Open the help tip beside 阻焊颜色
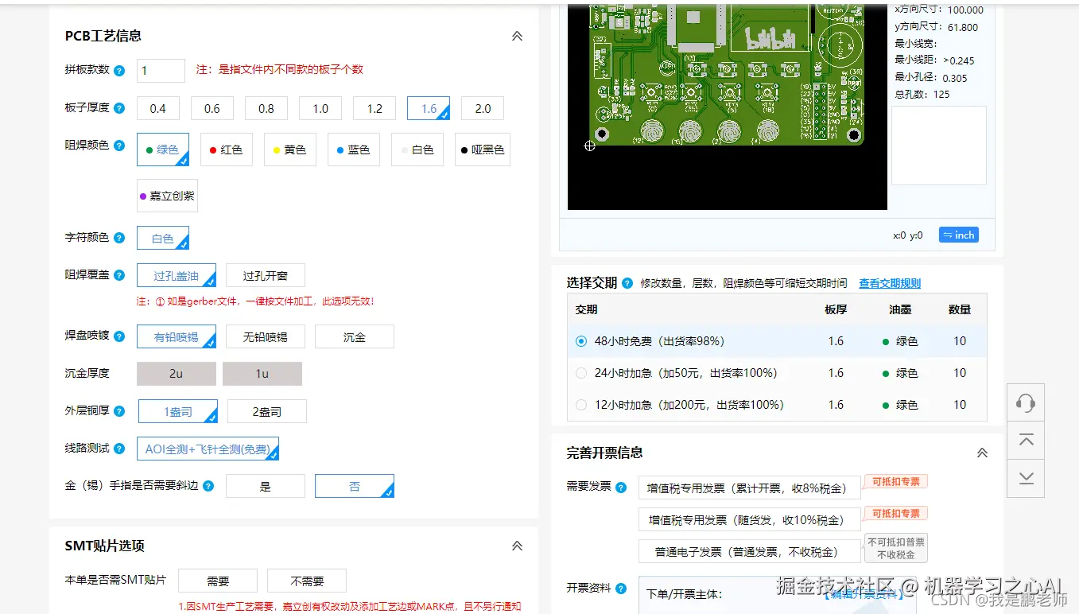 pos(118,146)
